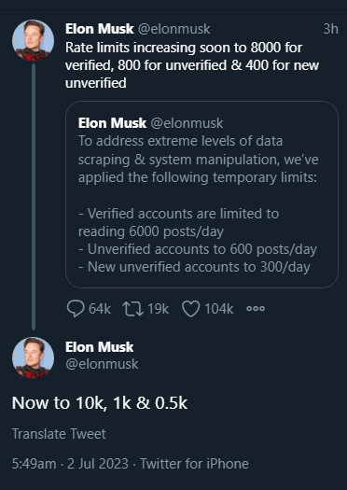The width and height of the screenshot is (347, 490).
Task: Click the @elonmusk handle in top tweet
Action: coord(174,29)
